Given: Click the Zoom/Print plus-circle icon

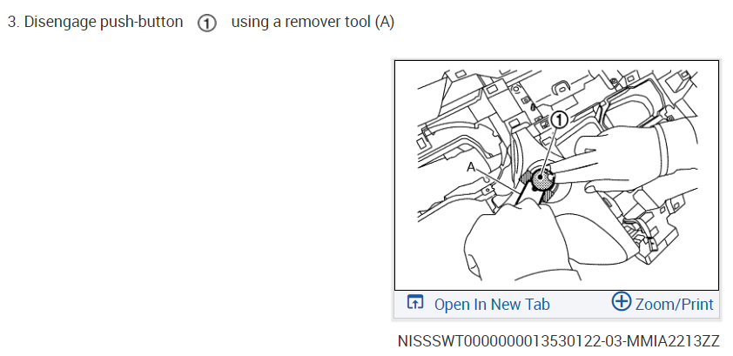Looking at the screenshot, I should tap(622, 301).
